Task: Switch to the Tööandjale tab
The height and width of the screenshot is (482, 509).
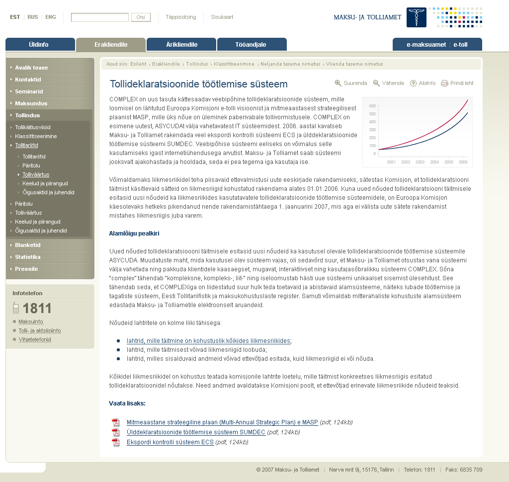Action: [252, 44]
